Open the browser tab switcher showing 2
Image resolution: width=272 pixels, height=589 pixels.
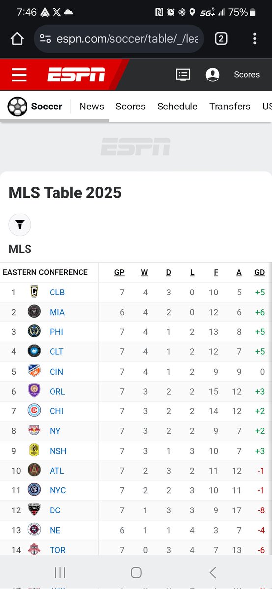221,38
